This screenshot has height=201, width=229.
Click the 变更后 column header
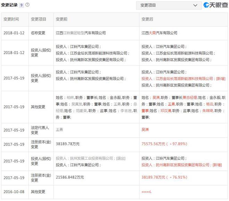point(147,19)
